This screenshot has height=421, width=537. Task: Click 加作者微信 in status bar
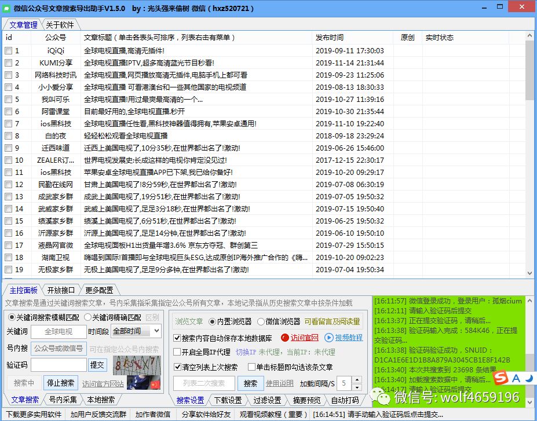point(153,414)
